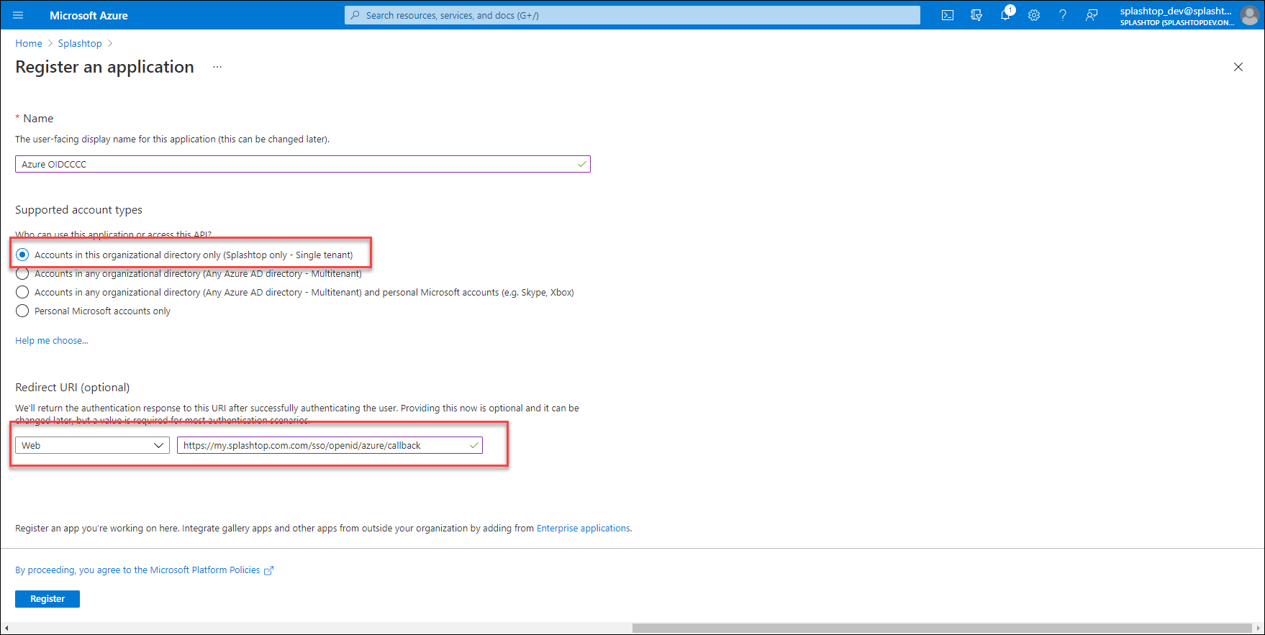This screenshot has width=1265, height=635.
Task: Open the feedback icon
Action: coord(1092,15)
